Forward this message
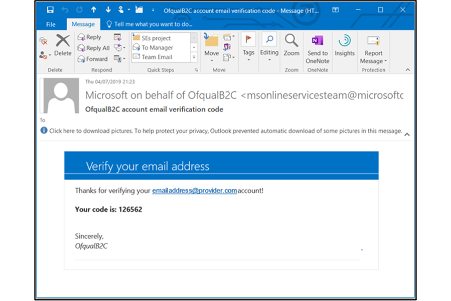This screenshot has height=301, width=451. [x=92, y=59]
